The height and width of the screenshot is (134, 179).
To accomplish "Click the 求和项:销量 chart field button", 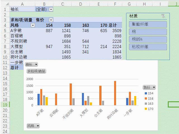I will tap(36, 71).
